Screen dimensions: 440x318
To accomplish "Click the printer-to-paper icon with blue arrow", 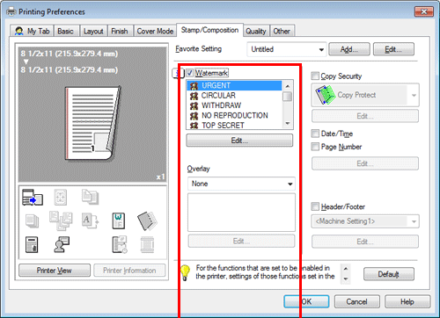I will 33,197.
